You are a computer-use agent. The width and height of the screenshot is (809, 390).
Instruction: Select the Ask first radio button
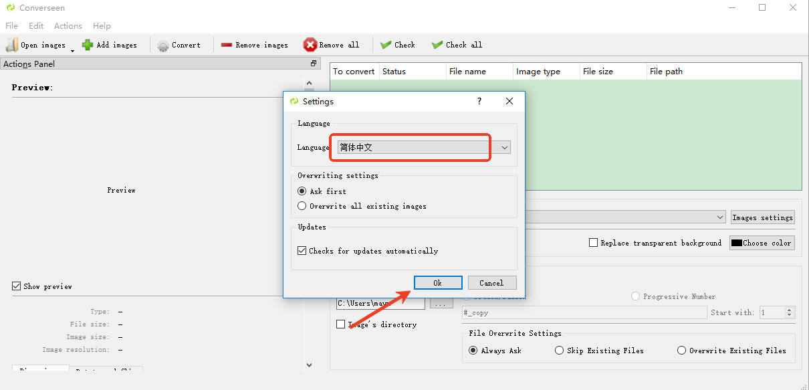pos(302,191)
